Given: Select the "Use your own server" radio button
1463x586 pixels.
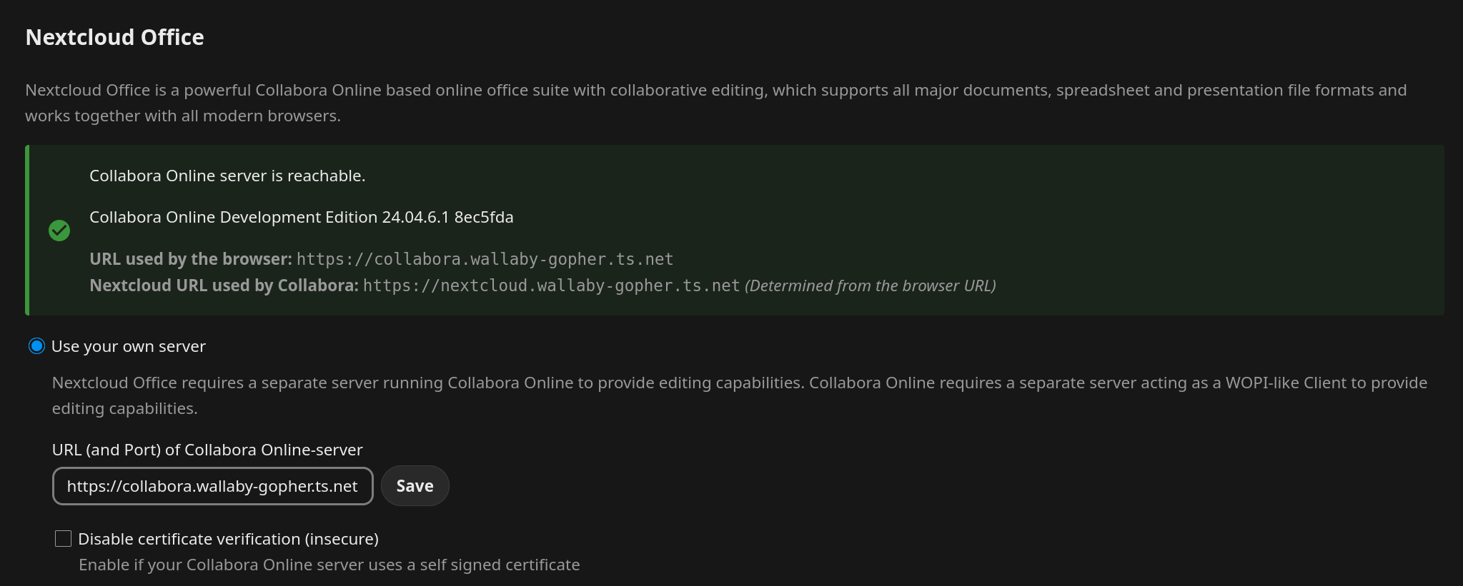Looking at the screenshot, I should (36, 346).
